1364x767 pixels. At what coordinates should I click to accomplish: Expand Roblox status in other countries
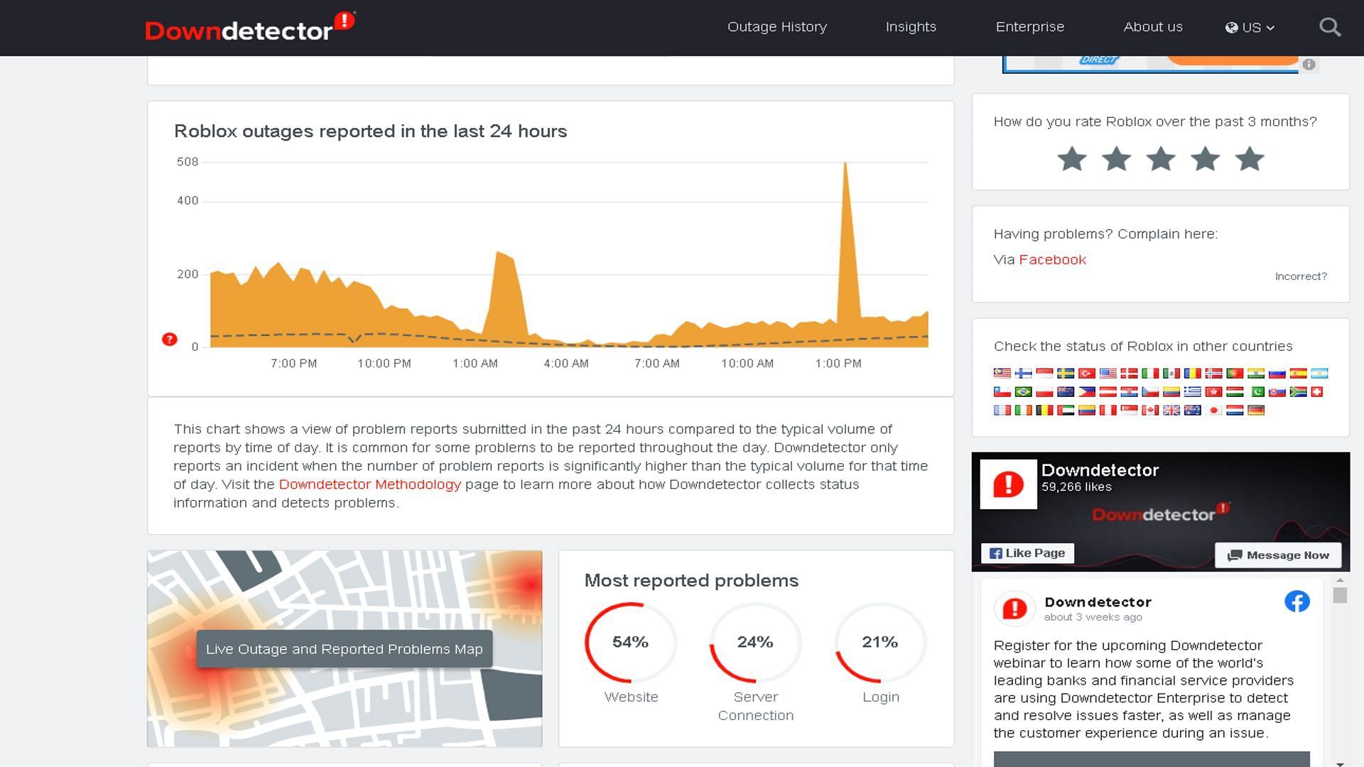pos(1143,346)
